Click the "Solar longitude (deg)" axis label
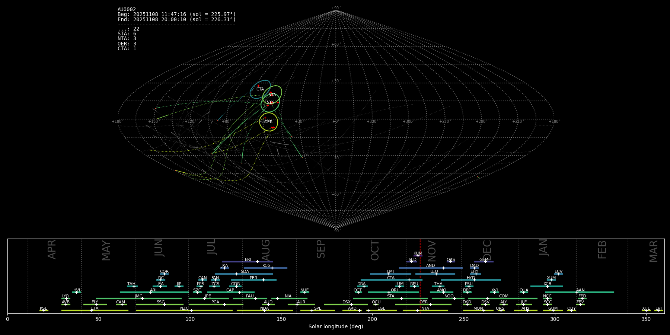670x335 pixels. [336, 326]
